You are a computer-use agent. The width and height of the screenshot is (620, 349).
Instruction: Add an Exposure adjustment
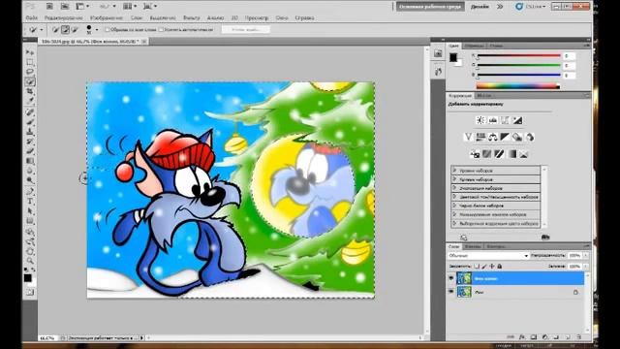click(517, 120)
